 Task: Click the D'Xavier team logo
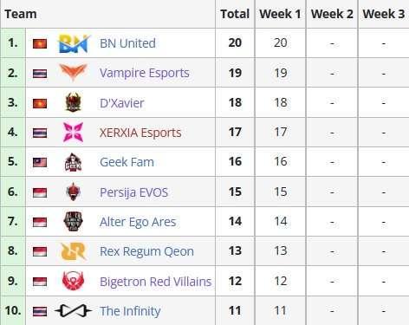point(73,102)
